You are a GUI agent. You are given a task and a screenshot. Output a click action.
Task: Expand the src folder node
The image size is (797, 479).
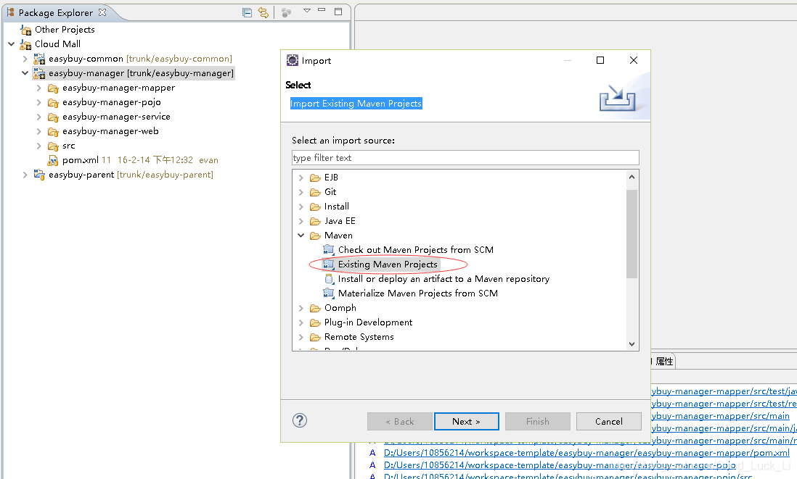(x=38, y=146)
